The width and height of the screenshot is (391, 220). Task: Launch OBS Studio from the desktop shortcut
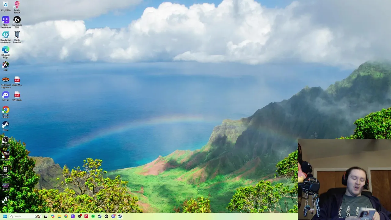(x=5, y=141)
